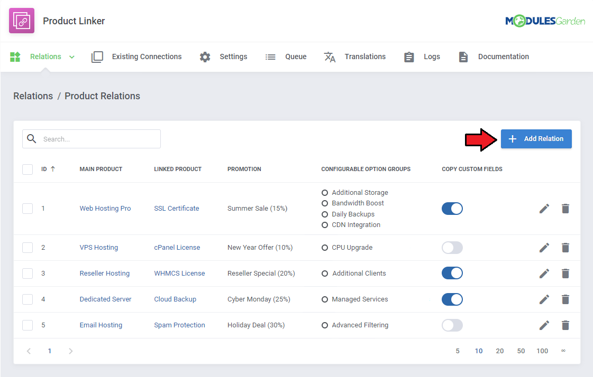Click trash icon for Email Hosting row
Viewport: 593px width, 377px height.
[565, 325]
